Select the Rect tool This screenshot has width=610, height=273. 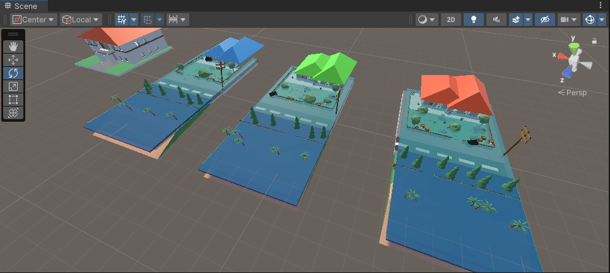click(13, 100)
